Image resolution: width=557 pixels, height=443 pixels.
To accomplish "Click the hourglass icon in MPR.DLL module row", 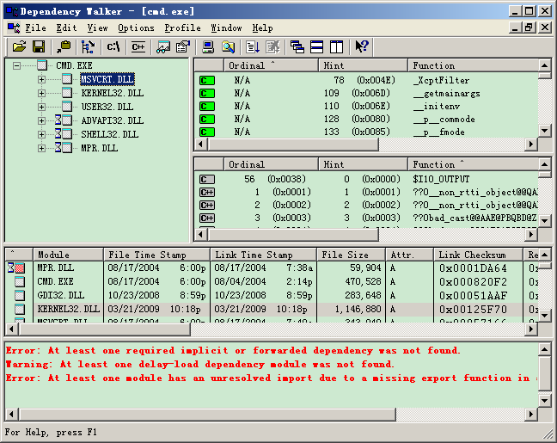I will (x=11, y=268).
